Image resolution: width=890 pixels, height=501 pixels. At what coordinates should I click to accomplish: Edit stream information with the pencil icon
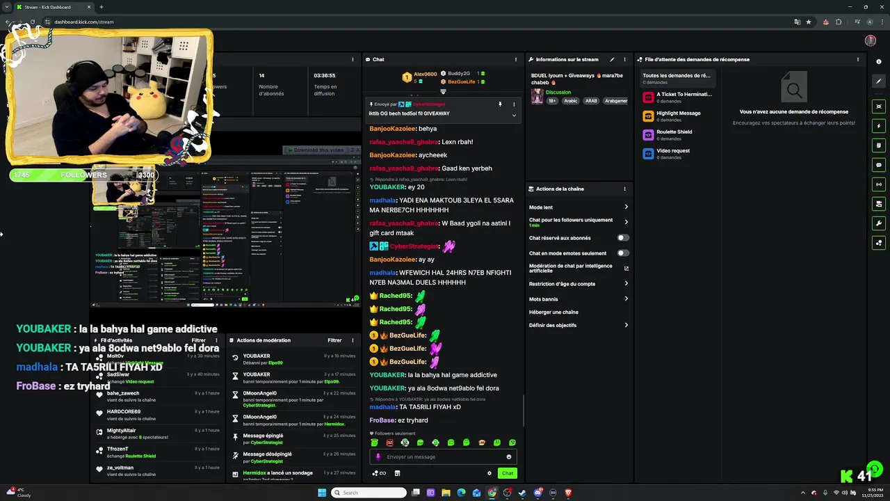click(x=612, y=60)
